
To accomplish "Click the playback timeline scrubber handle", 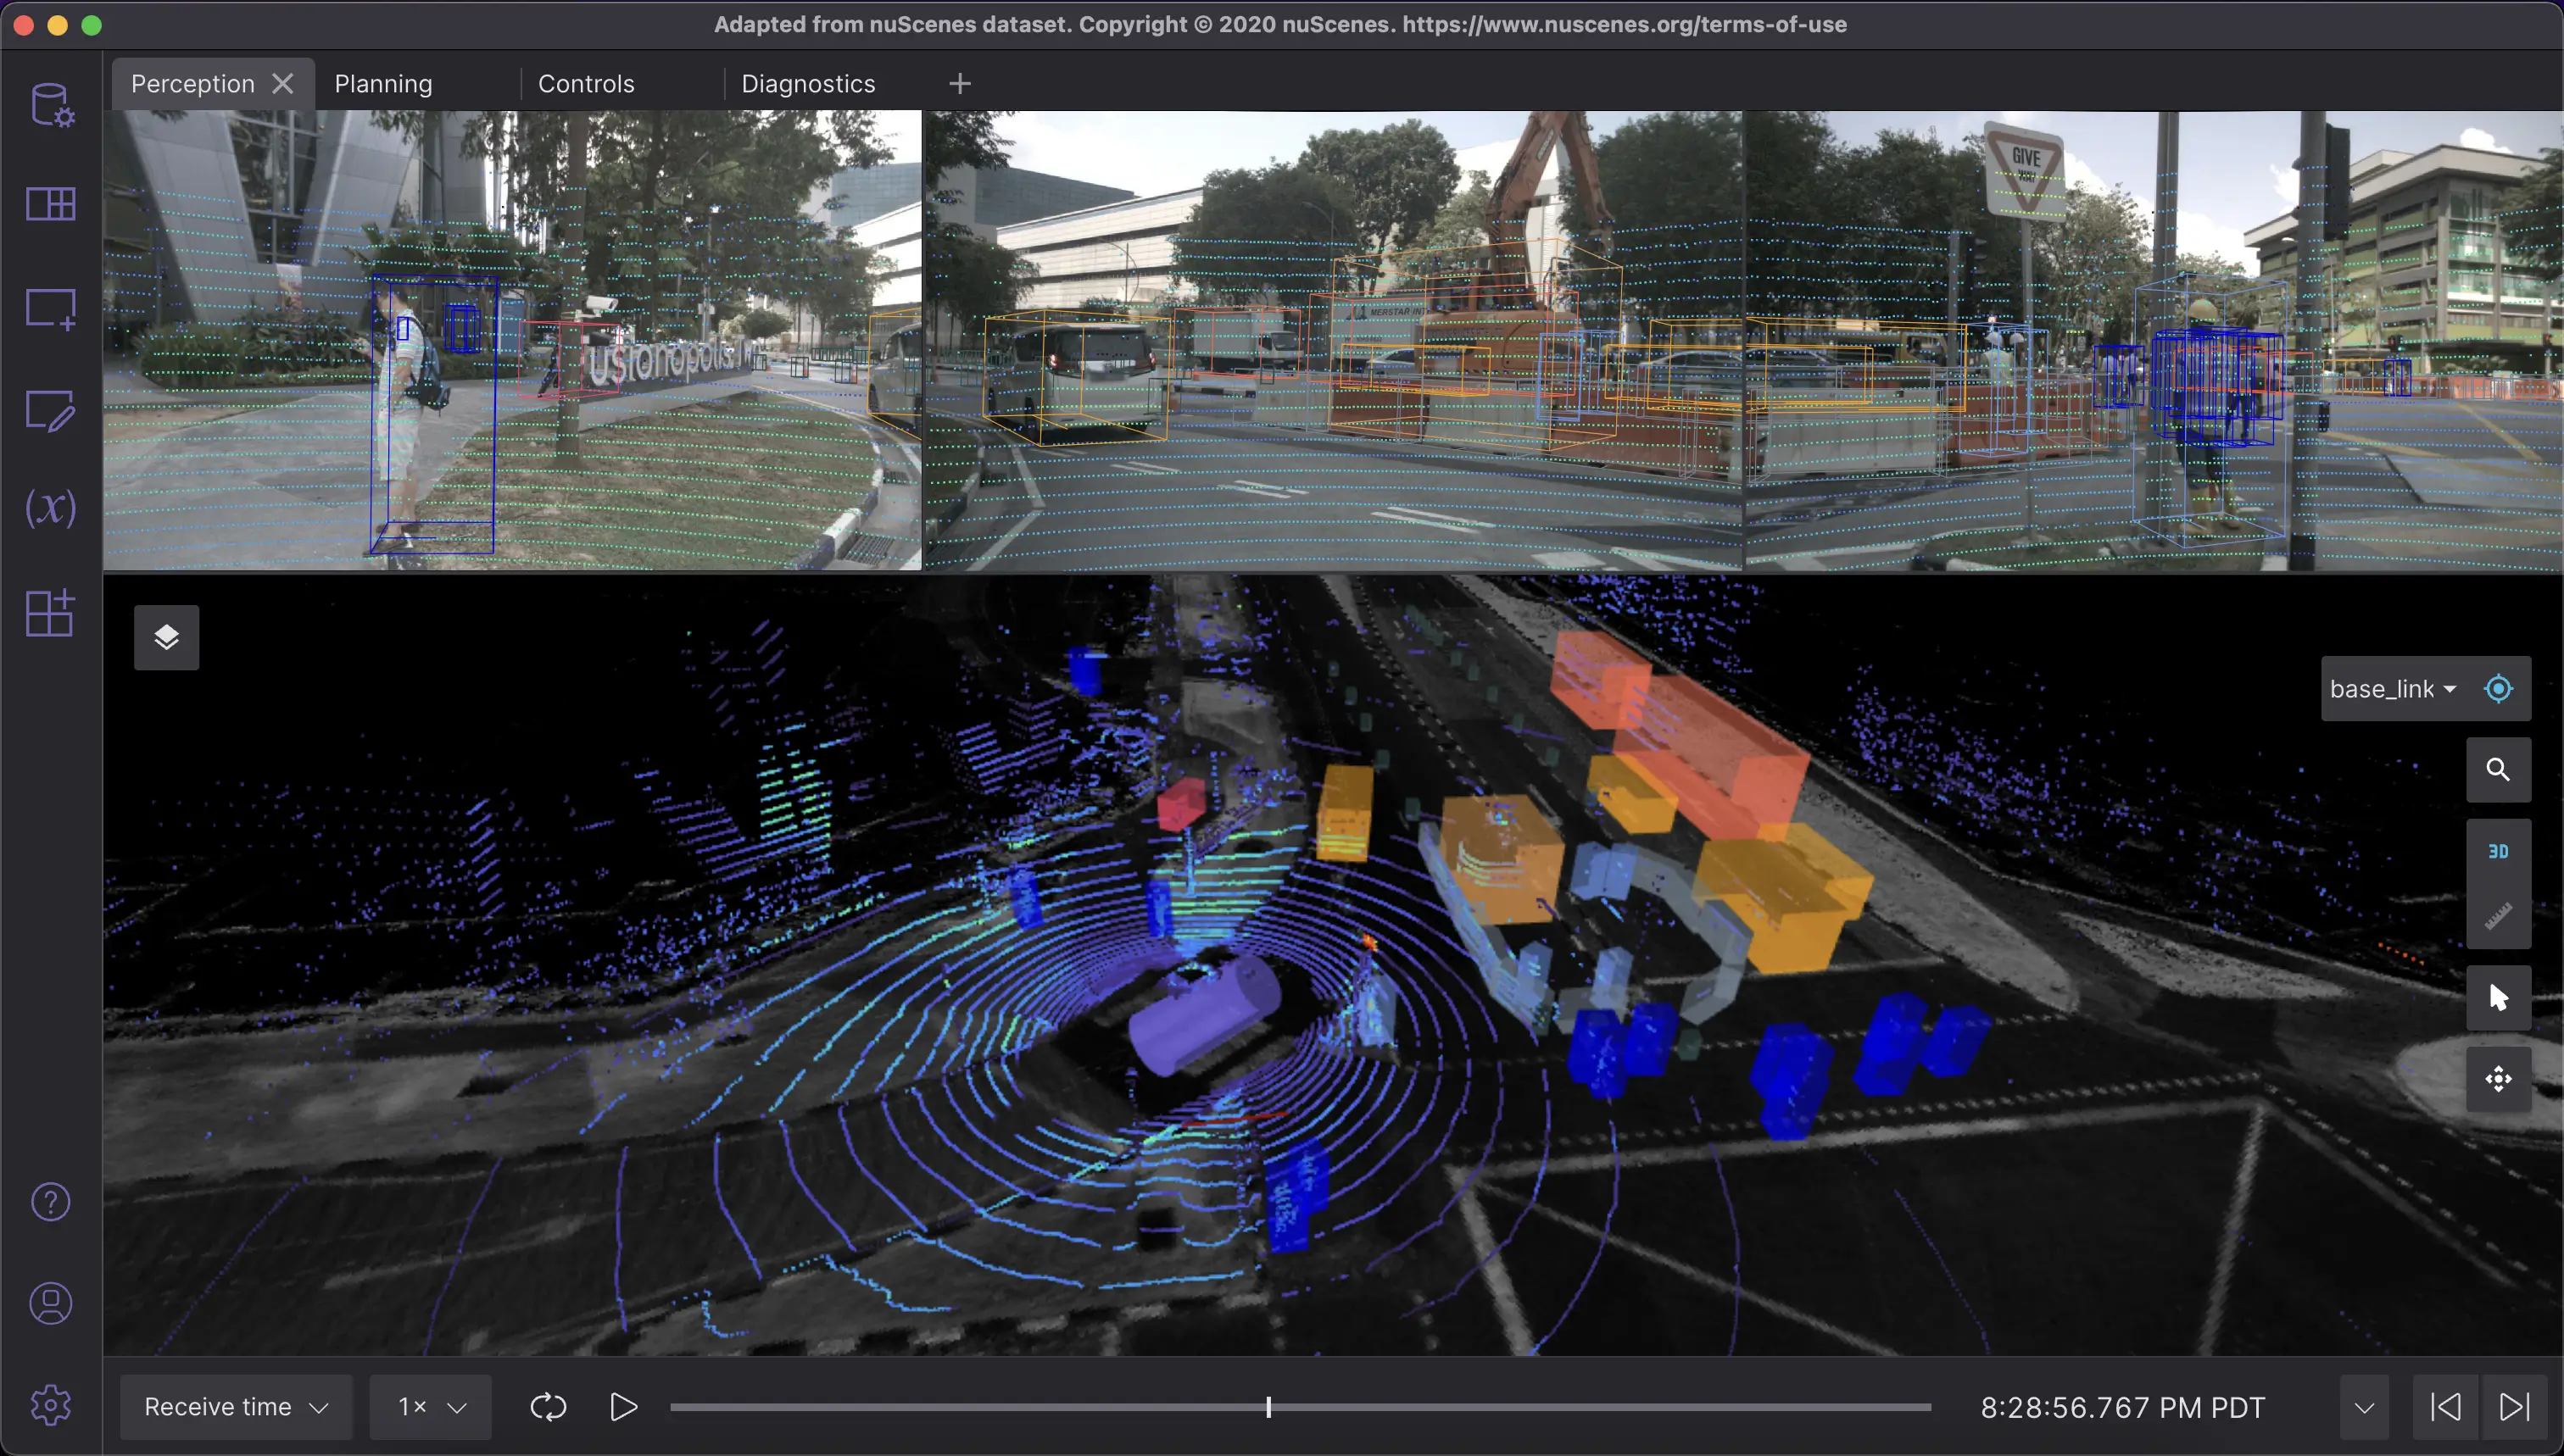I will coord(1268,1407).
